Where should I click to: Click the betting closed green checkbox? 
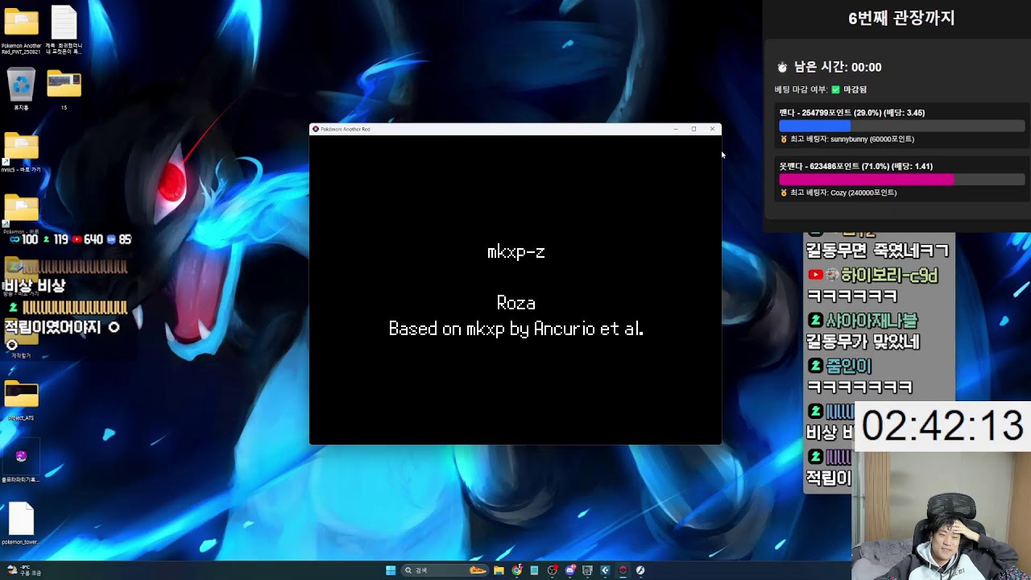tap(835, 89)
